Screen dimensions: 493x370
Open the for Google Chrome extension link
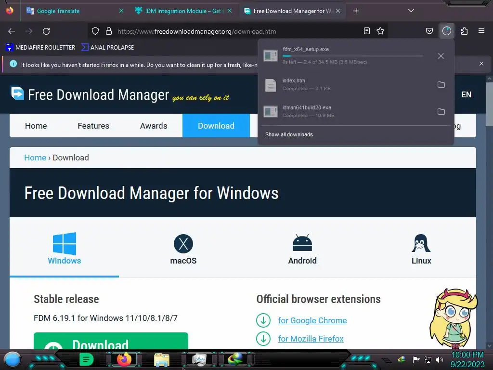coord(312,320)
